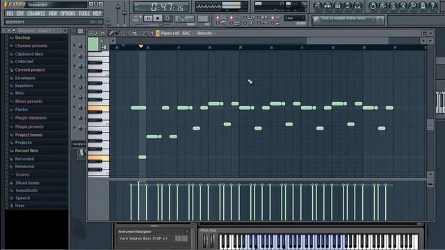Select the Paint brush tool in Piano roll

click(117, 33)
